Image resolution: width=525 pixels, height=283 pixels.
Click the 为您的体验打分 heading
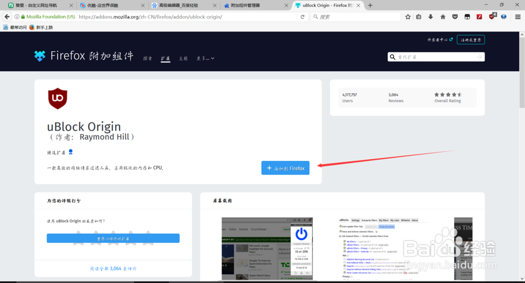(x=64, y=201)
